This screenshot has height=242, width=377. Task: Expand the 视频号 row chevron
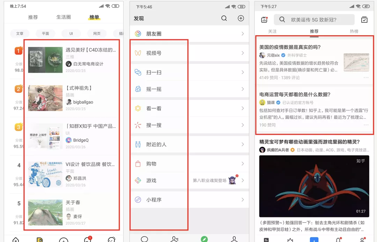pos(243,53)
